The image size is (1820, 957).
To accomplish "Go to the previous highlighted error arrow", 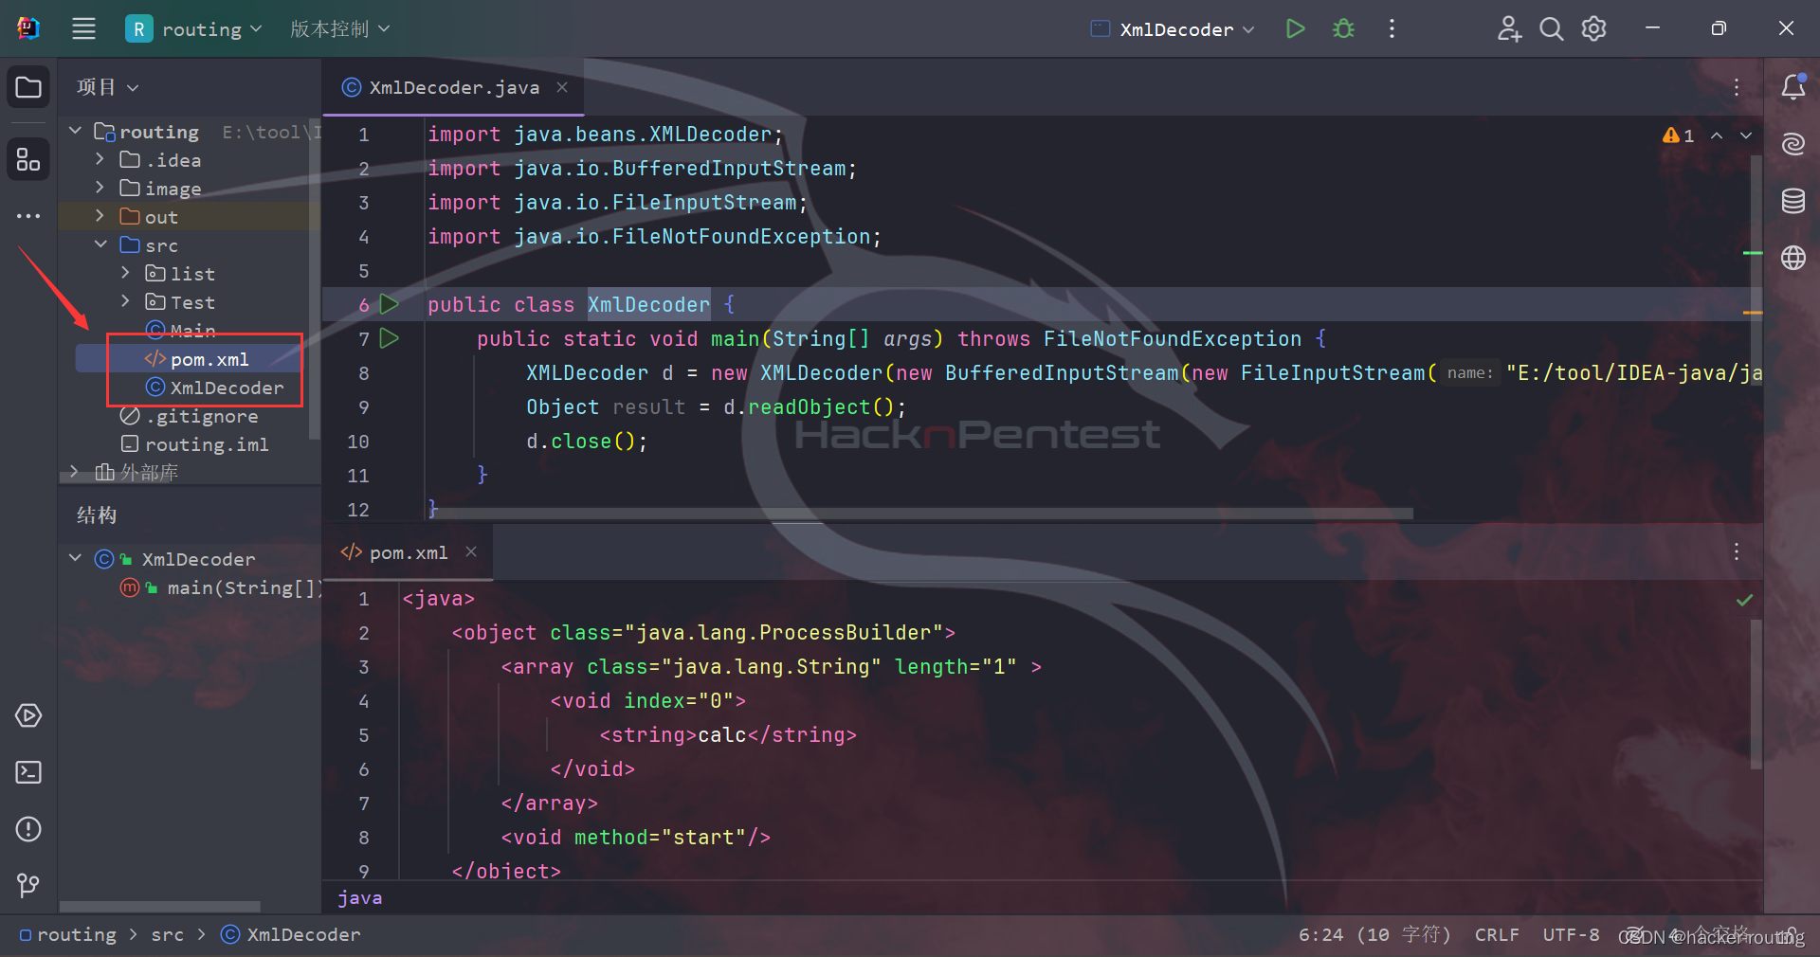I will coord(1717,135).
